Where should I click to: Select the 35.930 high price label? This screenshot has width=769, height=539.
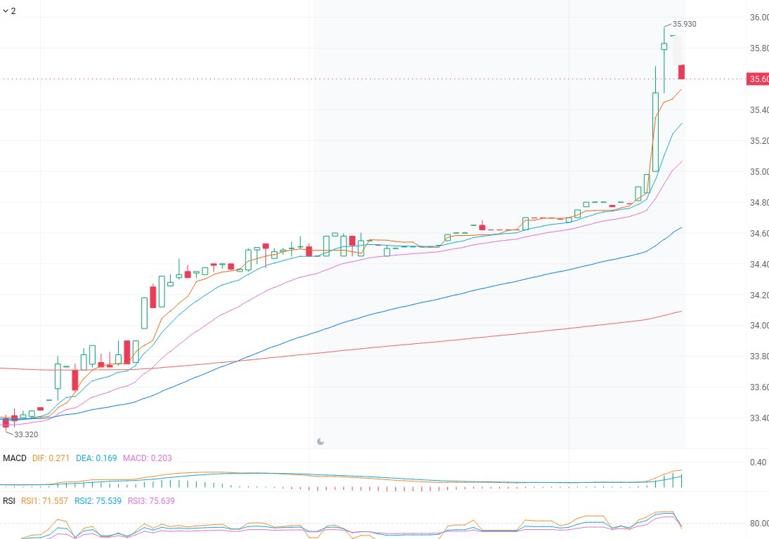(x=684, y=24)
